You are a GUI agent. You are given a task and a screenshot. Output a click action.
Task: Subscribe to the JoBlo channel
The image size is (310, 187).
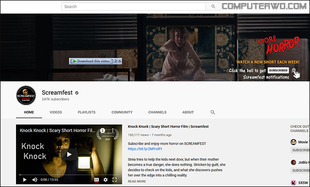tap(300, 170)
